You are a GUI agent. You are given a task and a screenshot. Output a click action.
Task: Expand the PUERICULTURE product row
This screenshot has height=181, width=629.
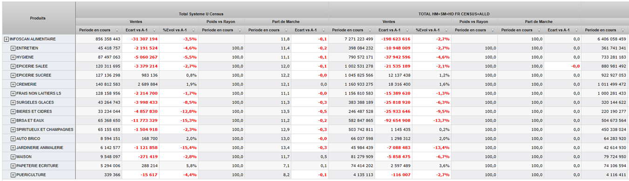pos(13,175)
